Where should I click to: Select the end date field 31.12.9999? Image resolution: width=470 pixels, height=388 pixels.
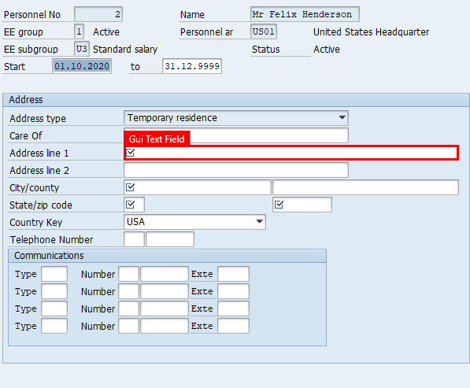(x=192, y=66)
